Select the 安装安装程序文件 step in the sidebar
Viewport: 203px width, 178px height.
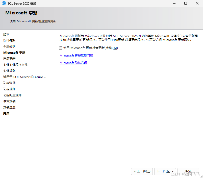pyautogui.click(x=15, y=65)
